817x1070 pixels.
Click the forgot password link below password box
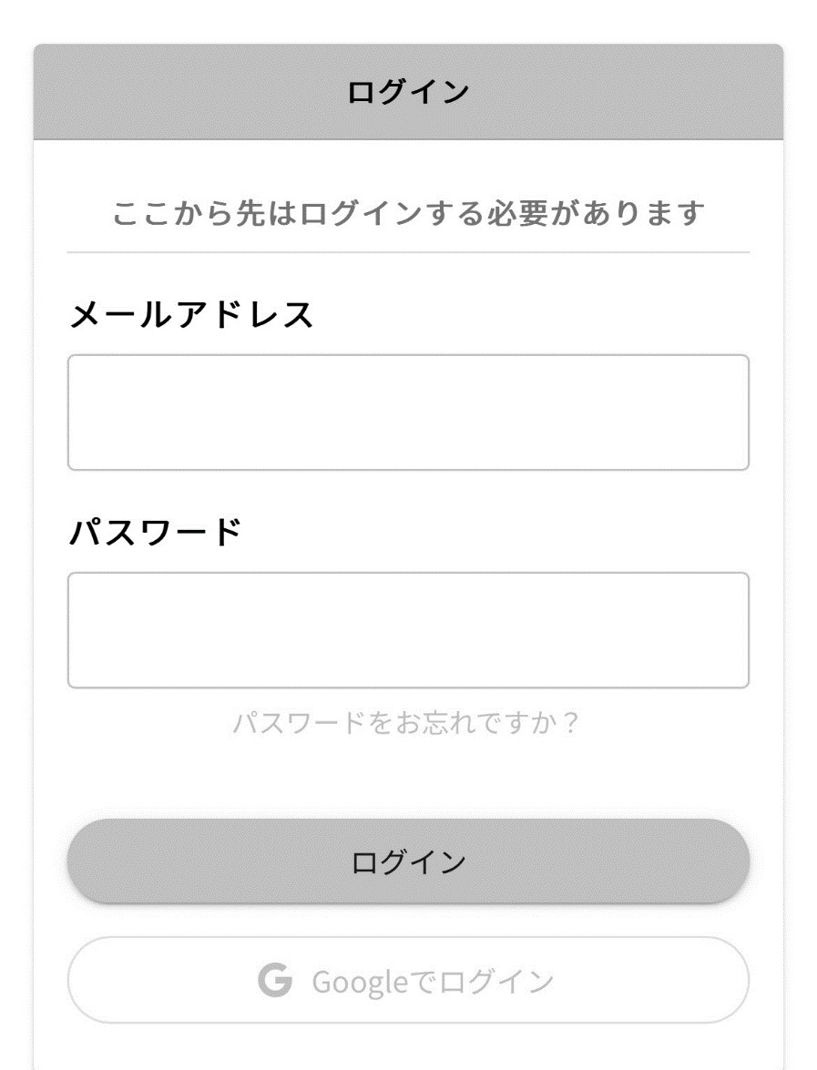pyautogui.click(x=406, y=724)
